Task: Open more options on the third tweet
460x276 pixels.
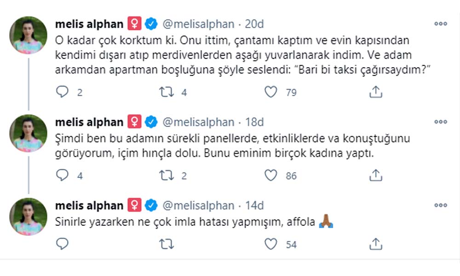Action: click(x=440, y=205)
